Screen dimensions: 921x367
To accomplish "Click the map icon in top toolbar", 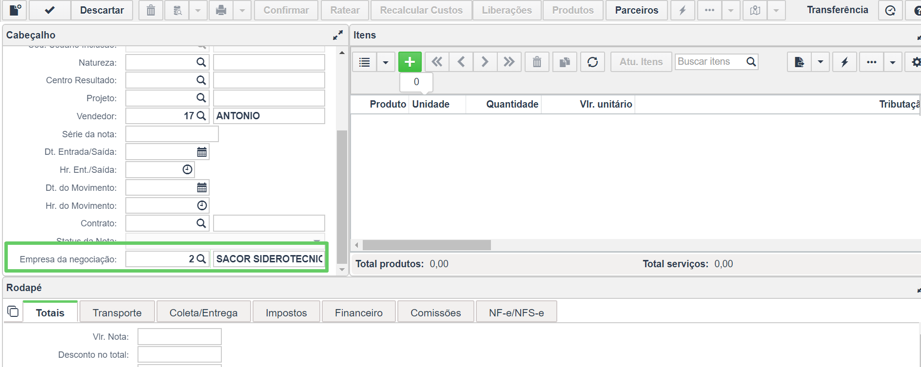I will coord(755,10).
